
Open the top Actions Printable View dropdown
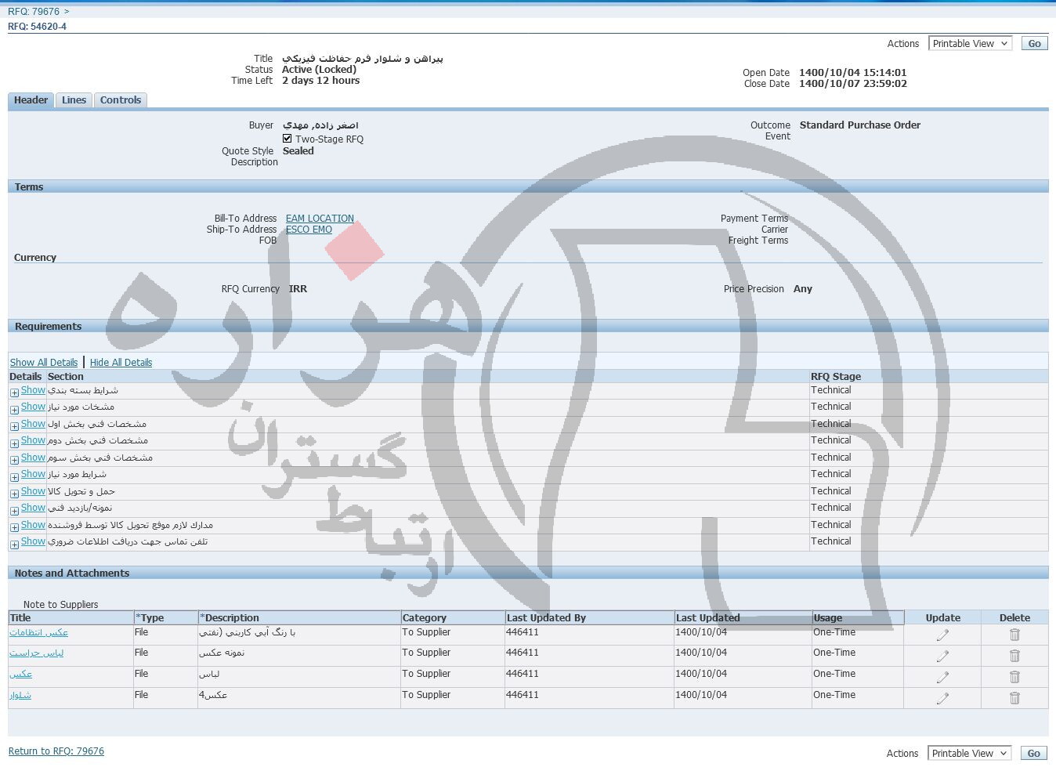click(970, 44)
